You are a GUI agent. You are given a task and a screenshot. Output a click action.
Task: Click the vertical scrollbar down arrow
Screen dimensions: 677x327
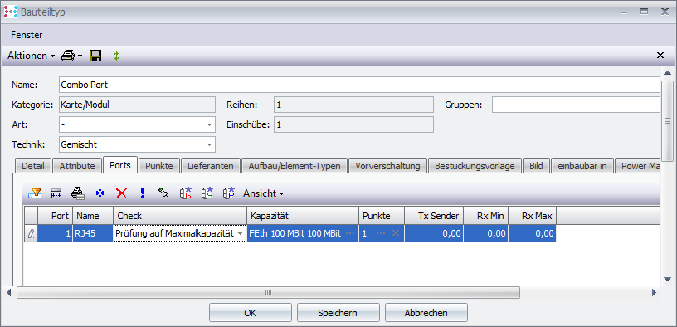[x=667, y=279]
